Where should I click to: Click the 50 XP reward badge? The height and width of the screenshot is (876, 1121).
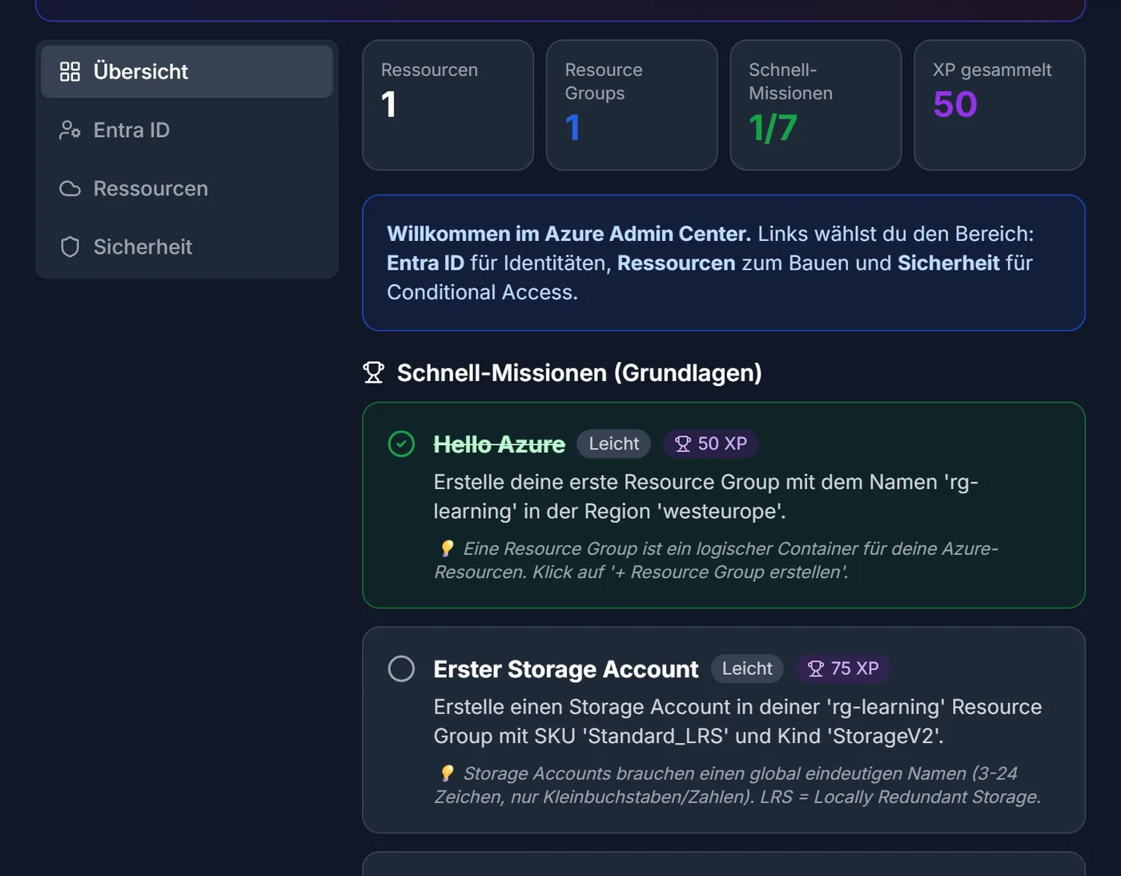coord(711,444)
